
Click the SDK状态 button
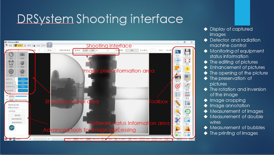(10, 79)
